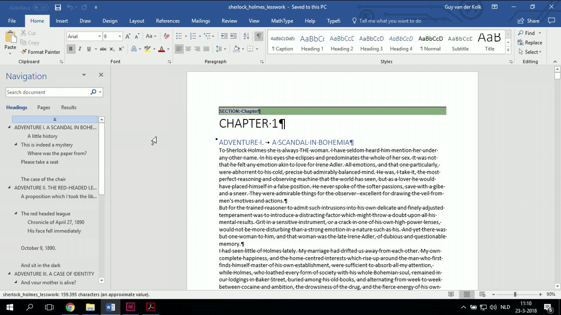The image size is (561, 315).
Task: Align paragraph text to the right
Action: pos(197,49)
